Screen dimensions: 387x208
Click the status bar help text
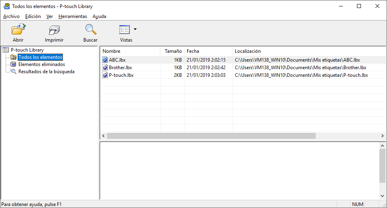point(31,204)
